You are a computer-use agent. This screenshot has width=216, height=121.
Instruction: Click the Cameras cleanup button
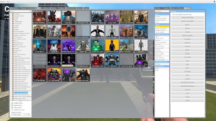pos(188,32)
